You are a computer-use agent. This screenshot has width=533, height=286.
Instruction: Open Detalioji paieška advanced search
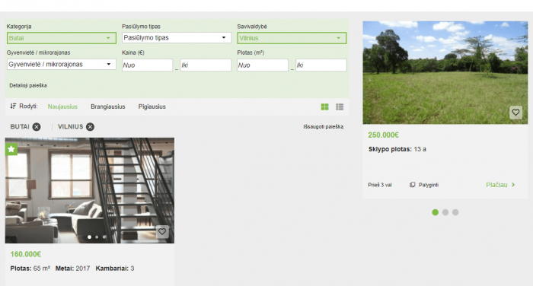tap(28, 86)
